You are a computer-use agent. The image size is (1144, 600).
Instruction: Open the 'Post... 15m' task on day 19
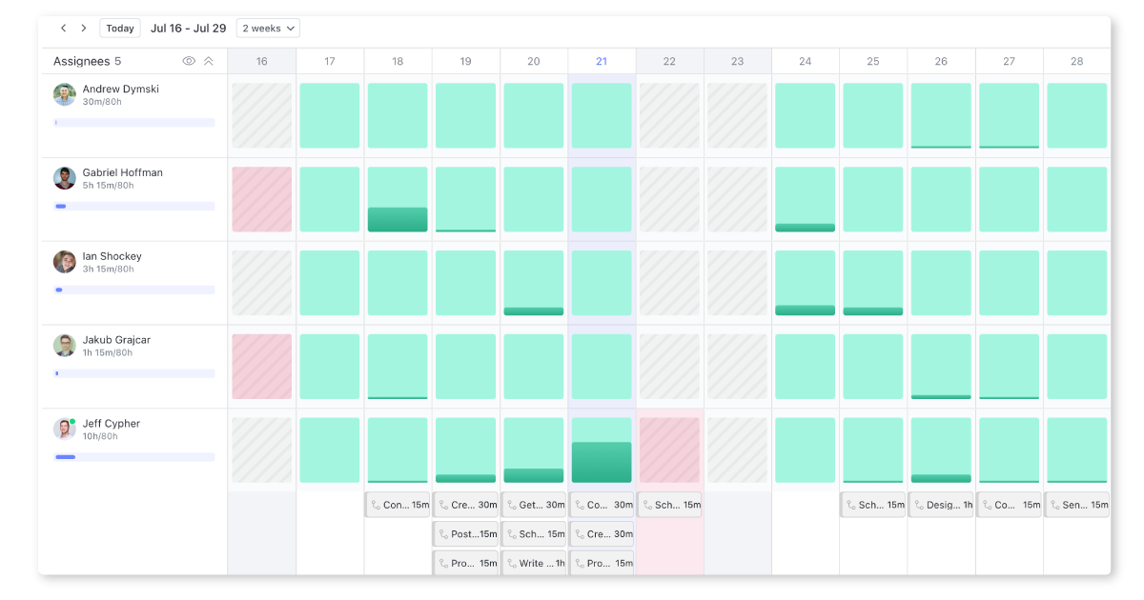tap(466, 534)
